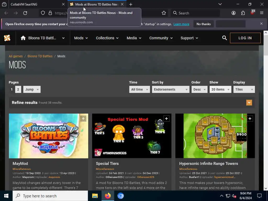Screen dimensions: 268x201
Task: Select page 1 of results
Action: coord(12,90)
